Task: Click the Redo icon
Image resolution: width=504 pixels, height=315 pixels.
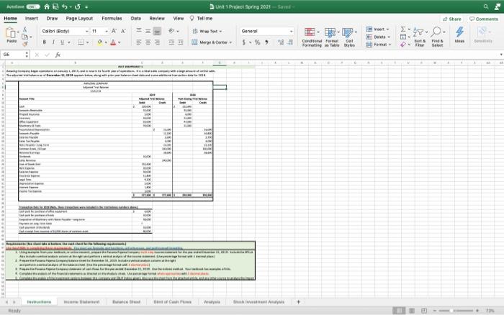Action: tap(78, 6)
